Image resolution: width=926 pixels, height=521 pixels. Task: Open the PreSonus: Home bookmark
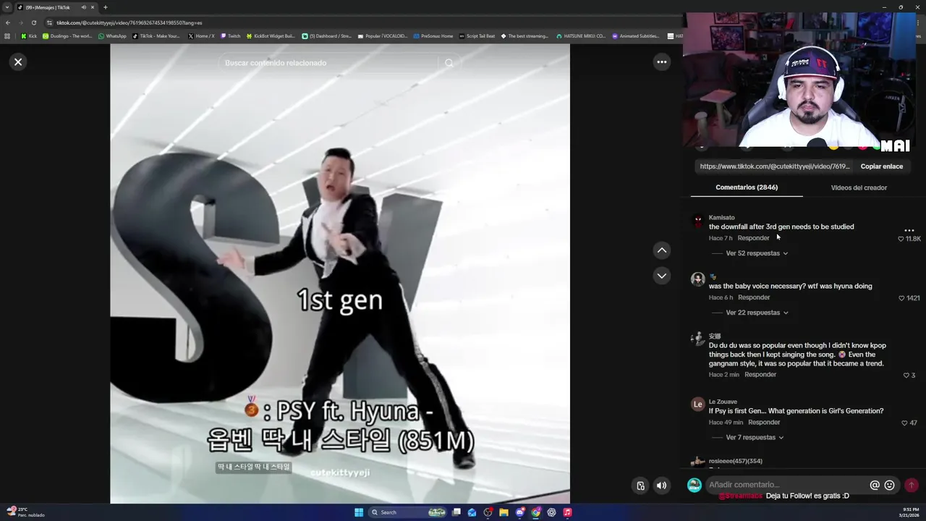(x=433, y=36)
